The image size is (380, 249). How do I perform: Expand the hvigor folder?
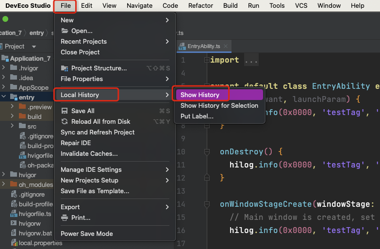(3, 174)
